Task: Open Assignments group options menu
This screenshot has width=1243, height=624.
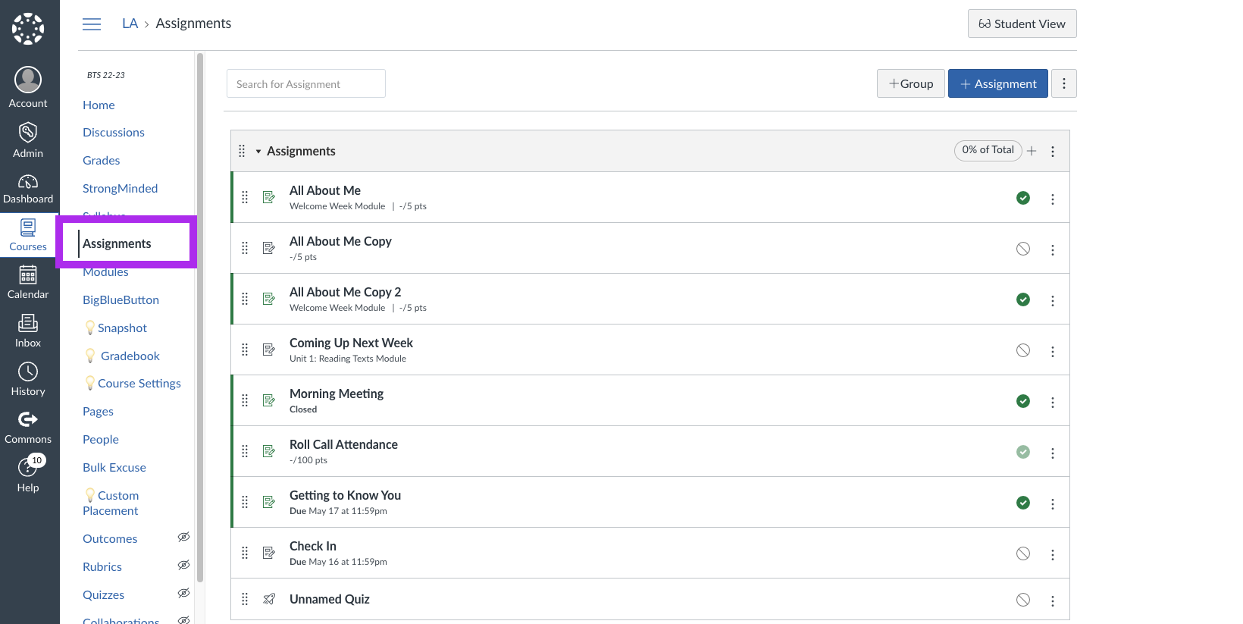Action: pyautogui.click(x=1053, y=152)
